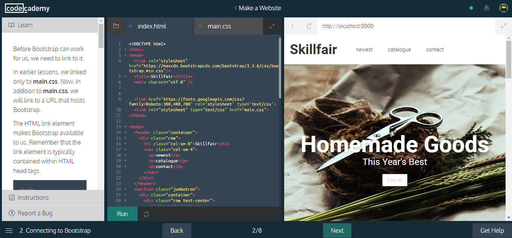
Task: Click the contact nav link in preview
Action: click(x=435, y=50)
